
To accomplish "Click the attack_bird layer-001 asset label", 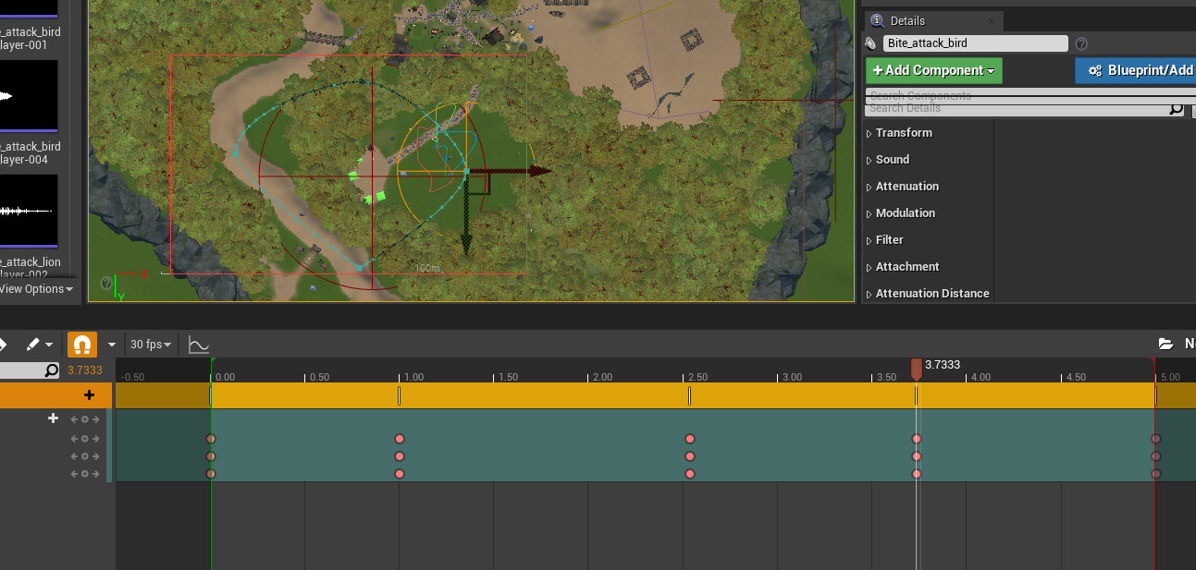I will tap(31, 38).
